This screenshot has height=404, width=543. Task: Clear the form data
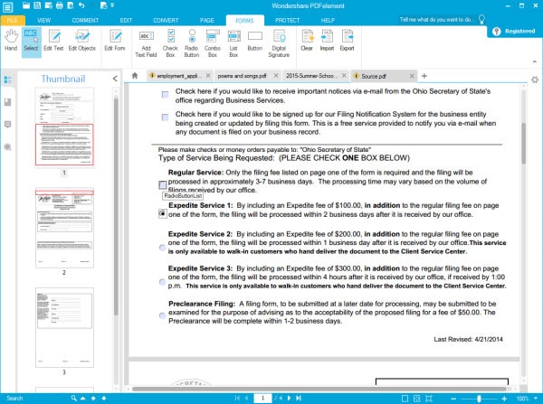click(x=307, y=41)
